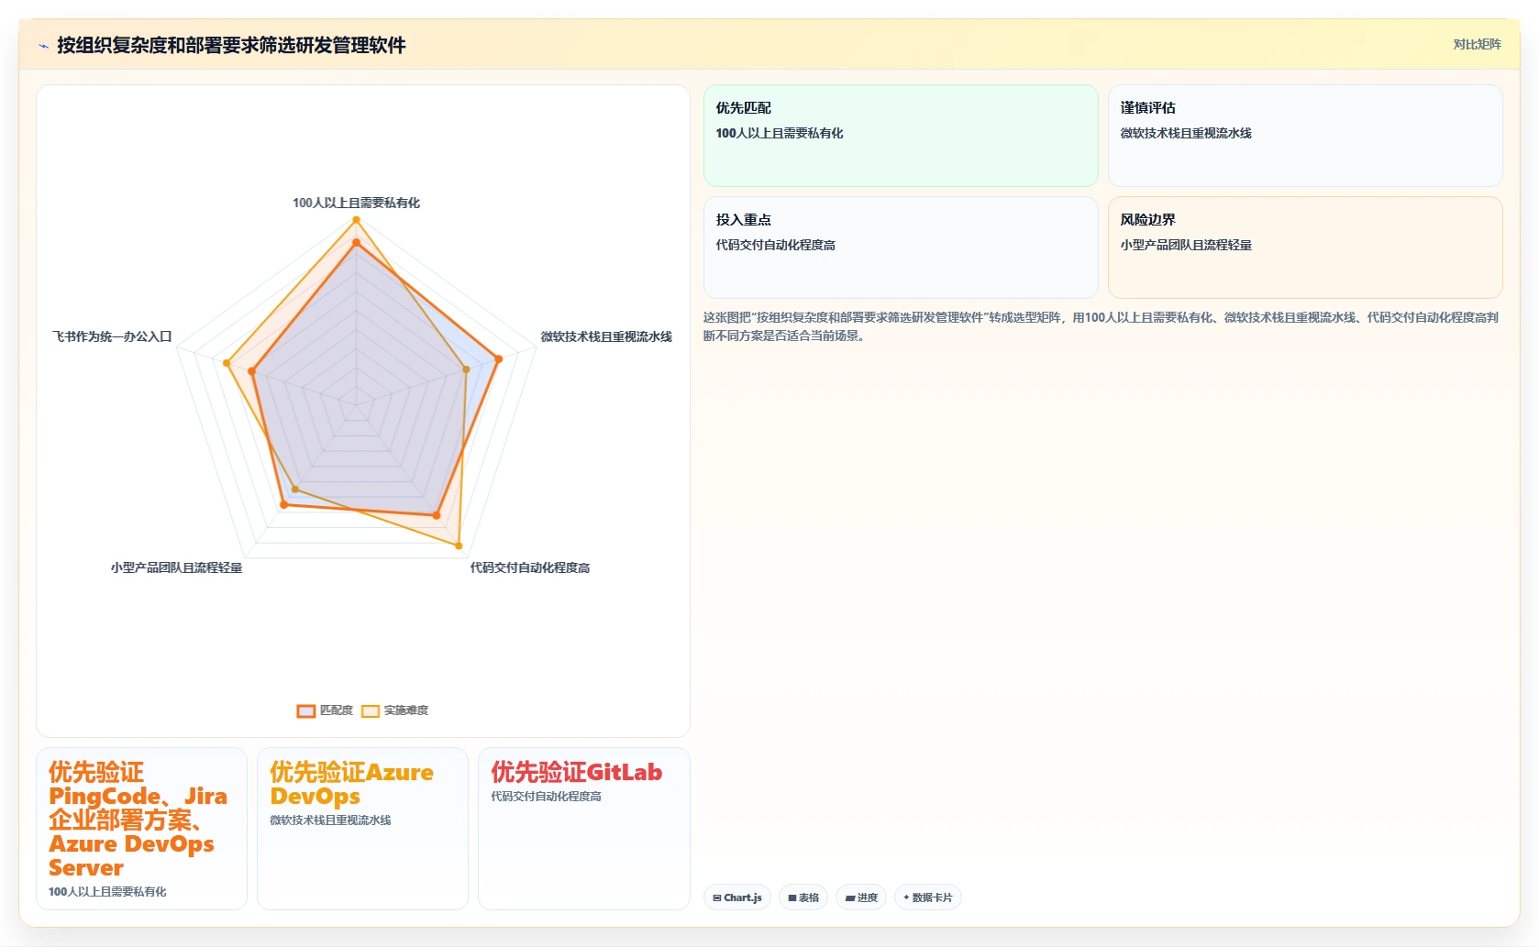
Task: Click the small icon before the page title
Action: (43, 46)
